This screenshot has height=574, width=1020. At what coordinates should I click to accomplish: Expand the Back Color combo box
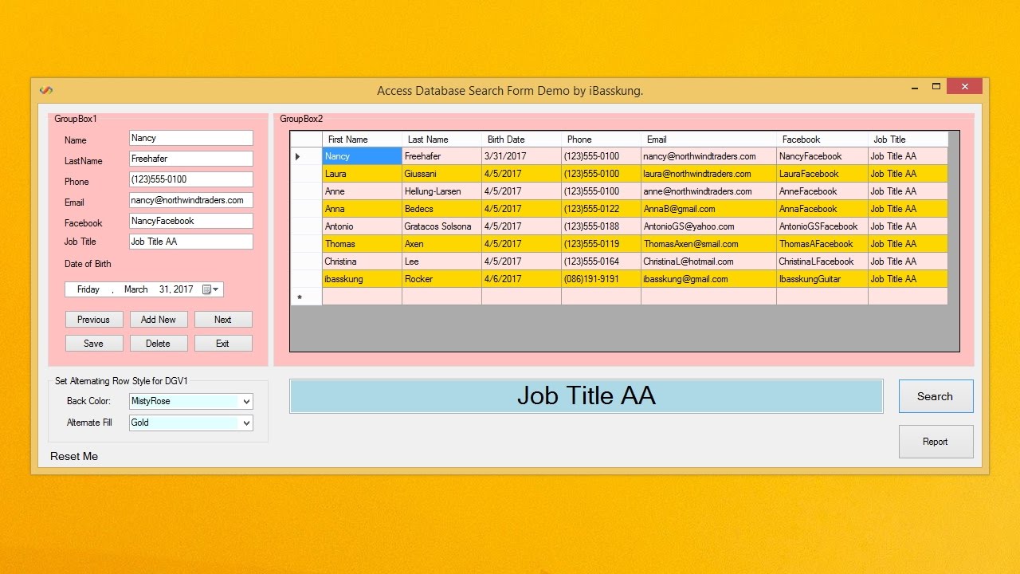(x=246, y=401)
